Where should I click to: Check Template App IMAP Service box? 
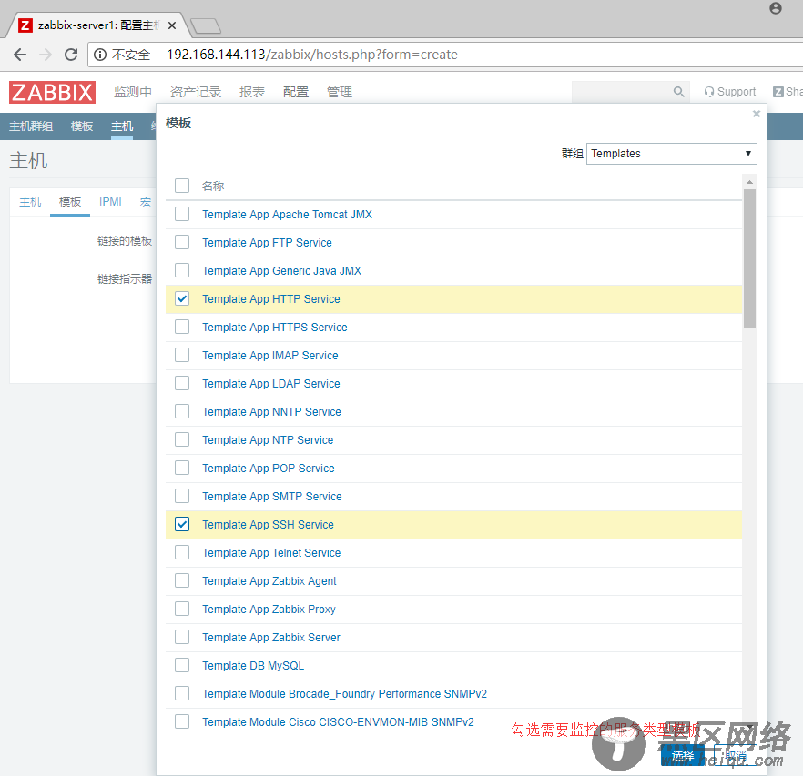pos(182,355)
